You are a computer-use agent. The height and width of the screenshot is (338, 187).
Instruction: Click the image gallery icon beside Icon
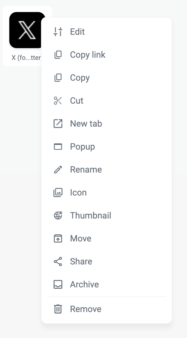[58, 193]
